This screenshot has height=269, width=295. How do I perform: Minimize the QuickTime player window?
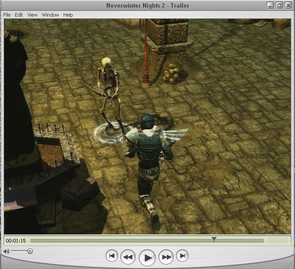pyautogui.click(x=270, y=5)
